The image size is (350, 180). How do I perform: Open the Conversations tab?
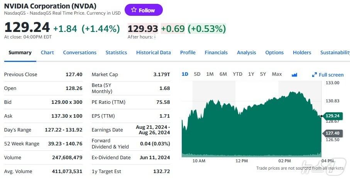80,52
